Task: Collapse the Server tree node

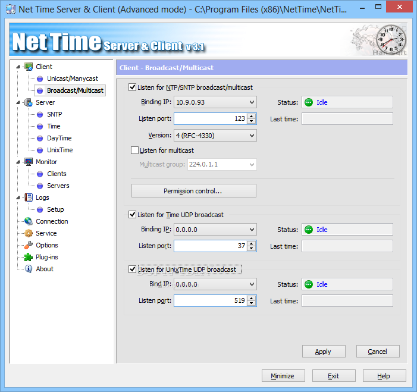Action: click(x=18, y=102)
